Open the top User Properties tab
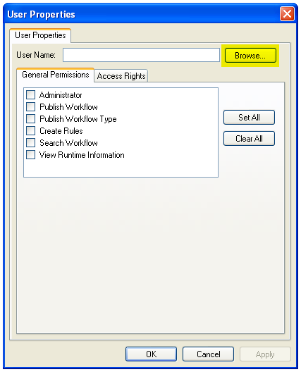This screenshot has width=301, height=372. [x=40, y=35]
